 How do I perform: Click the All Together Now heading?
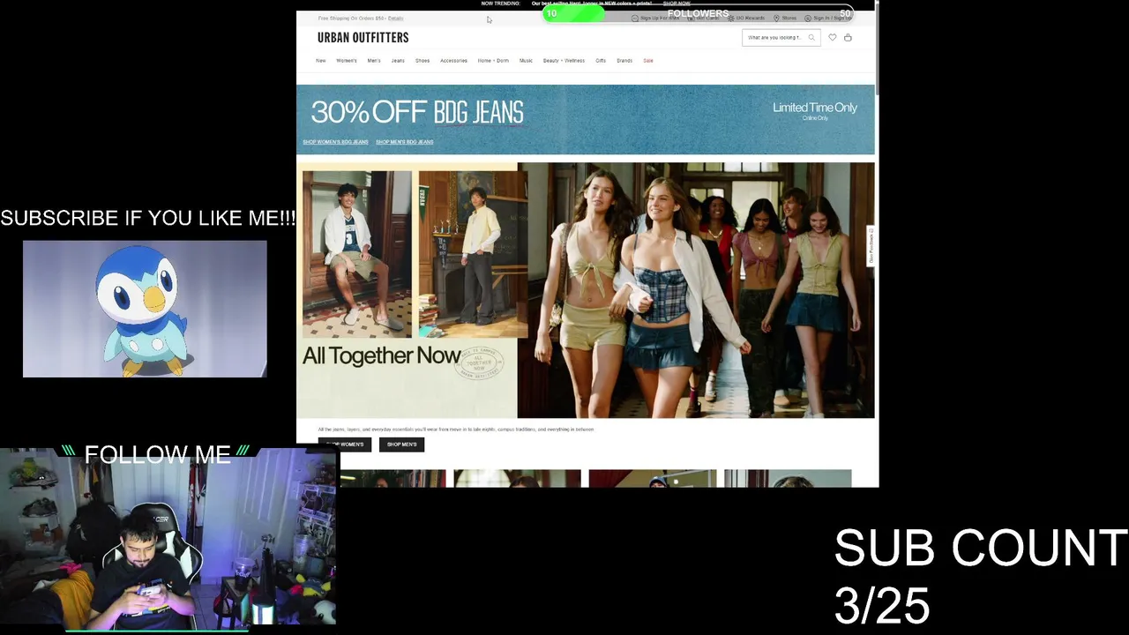pos(381,355)
